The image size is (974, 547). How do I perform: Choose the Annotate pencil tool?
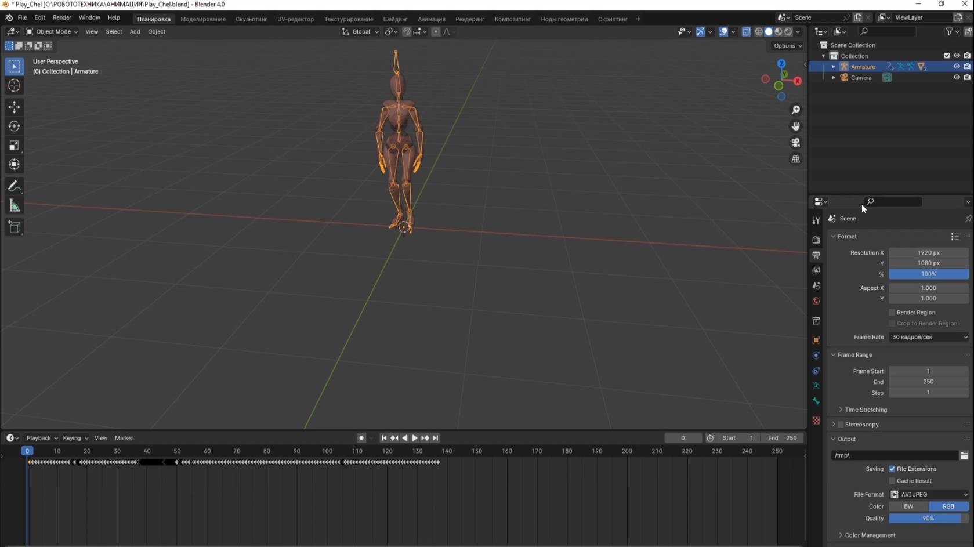click(x=14, y=186)
